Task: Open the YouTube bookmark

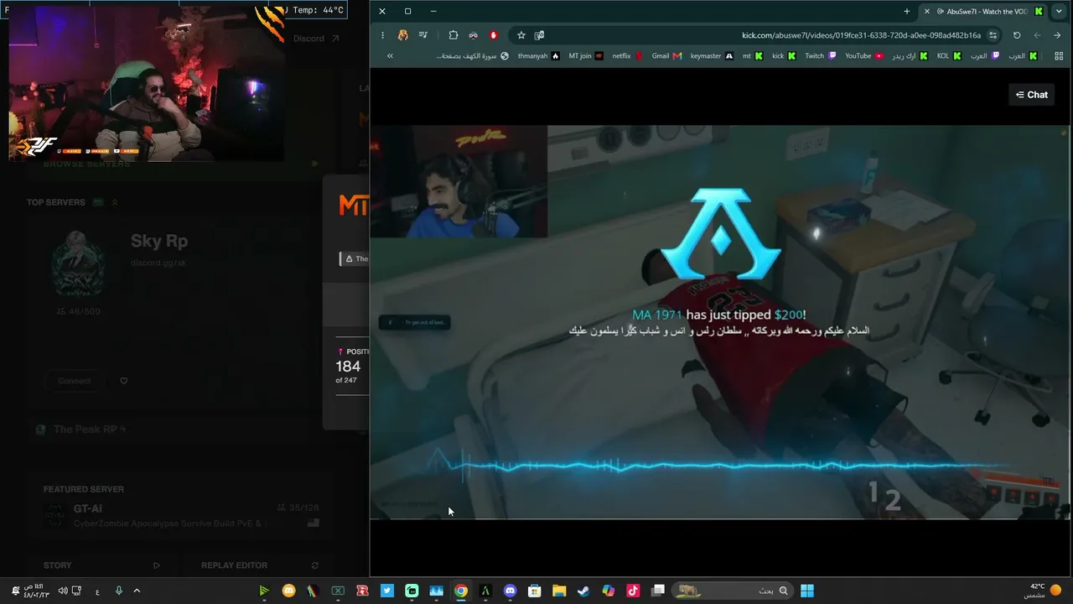Action: [x=864, y=56]
